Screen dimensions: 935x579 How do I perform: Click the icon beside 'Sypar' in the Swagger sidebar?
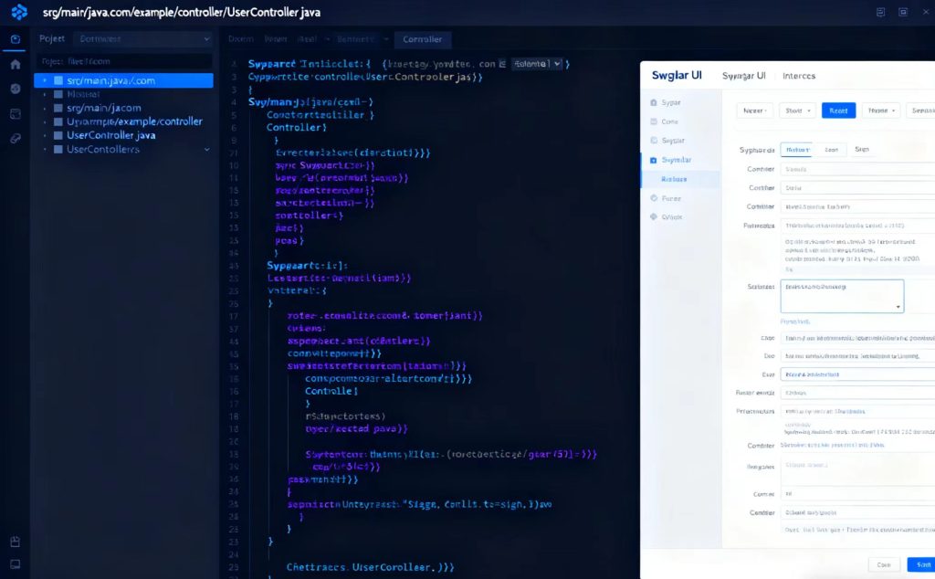point(652,102)
